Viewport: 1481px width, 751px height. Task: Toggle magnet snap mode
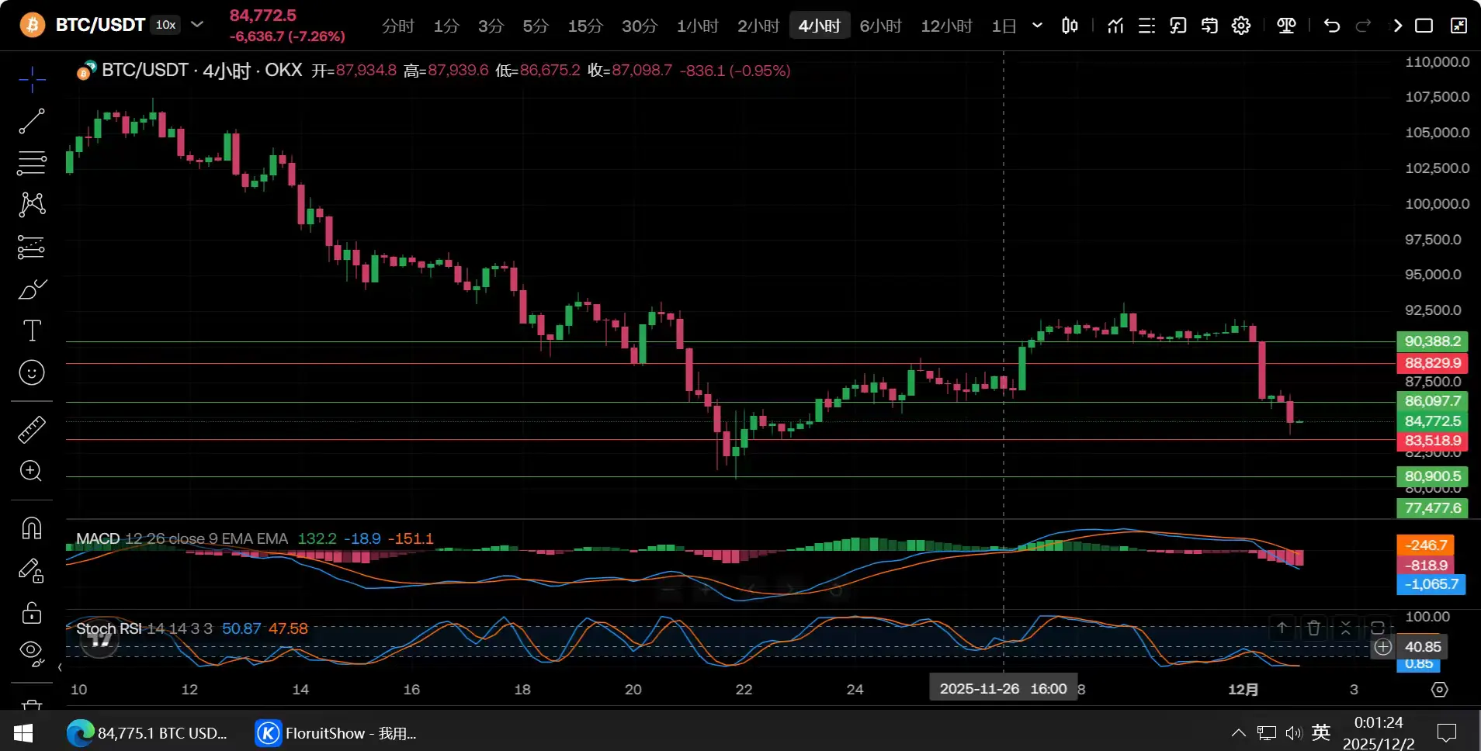click(32, 528)
